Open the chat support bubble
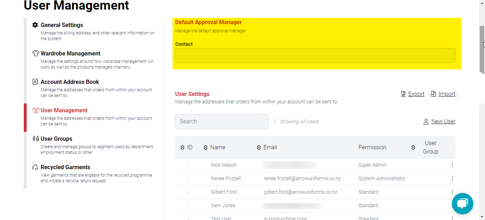Viewport: 485px width, 220px height. (462, 204)
